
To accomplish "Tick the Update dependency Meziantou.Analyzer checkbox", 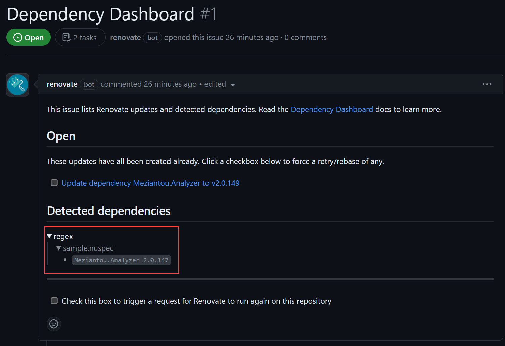I will click(x=54, y=183).
